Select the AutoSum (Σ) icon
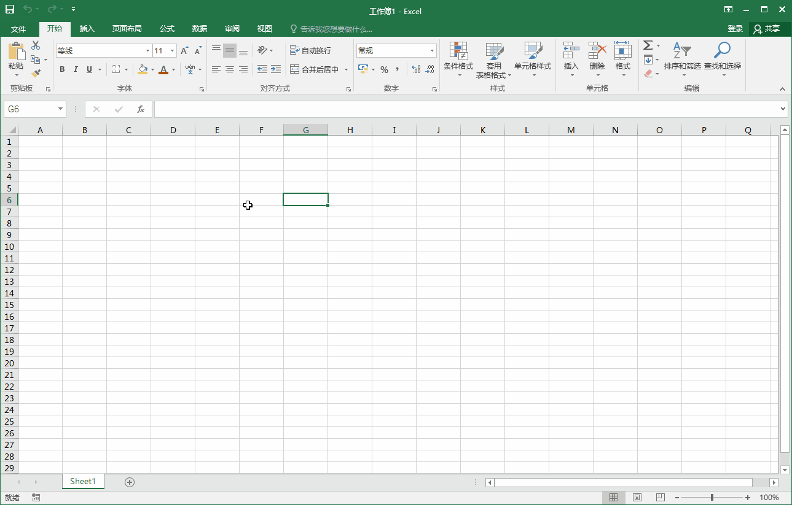 [648, 44]
